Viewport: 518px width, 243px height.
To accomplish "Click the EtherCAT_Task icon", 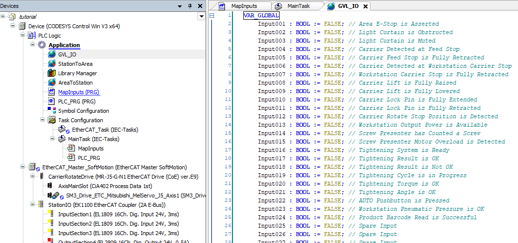I will (64, 130).
